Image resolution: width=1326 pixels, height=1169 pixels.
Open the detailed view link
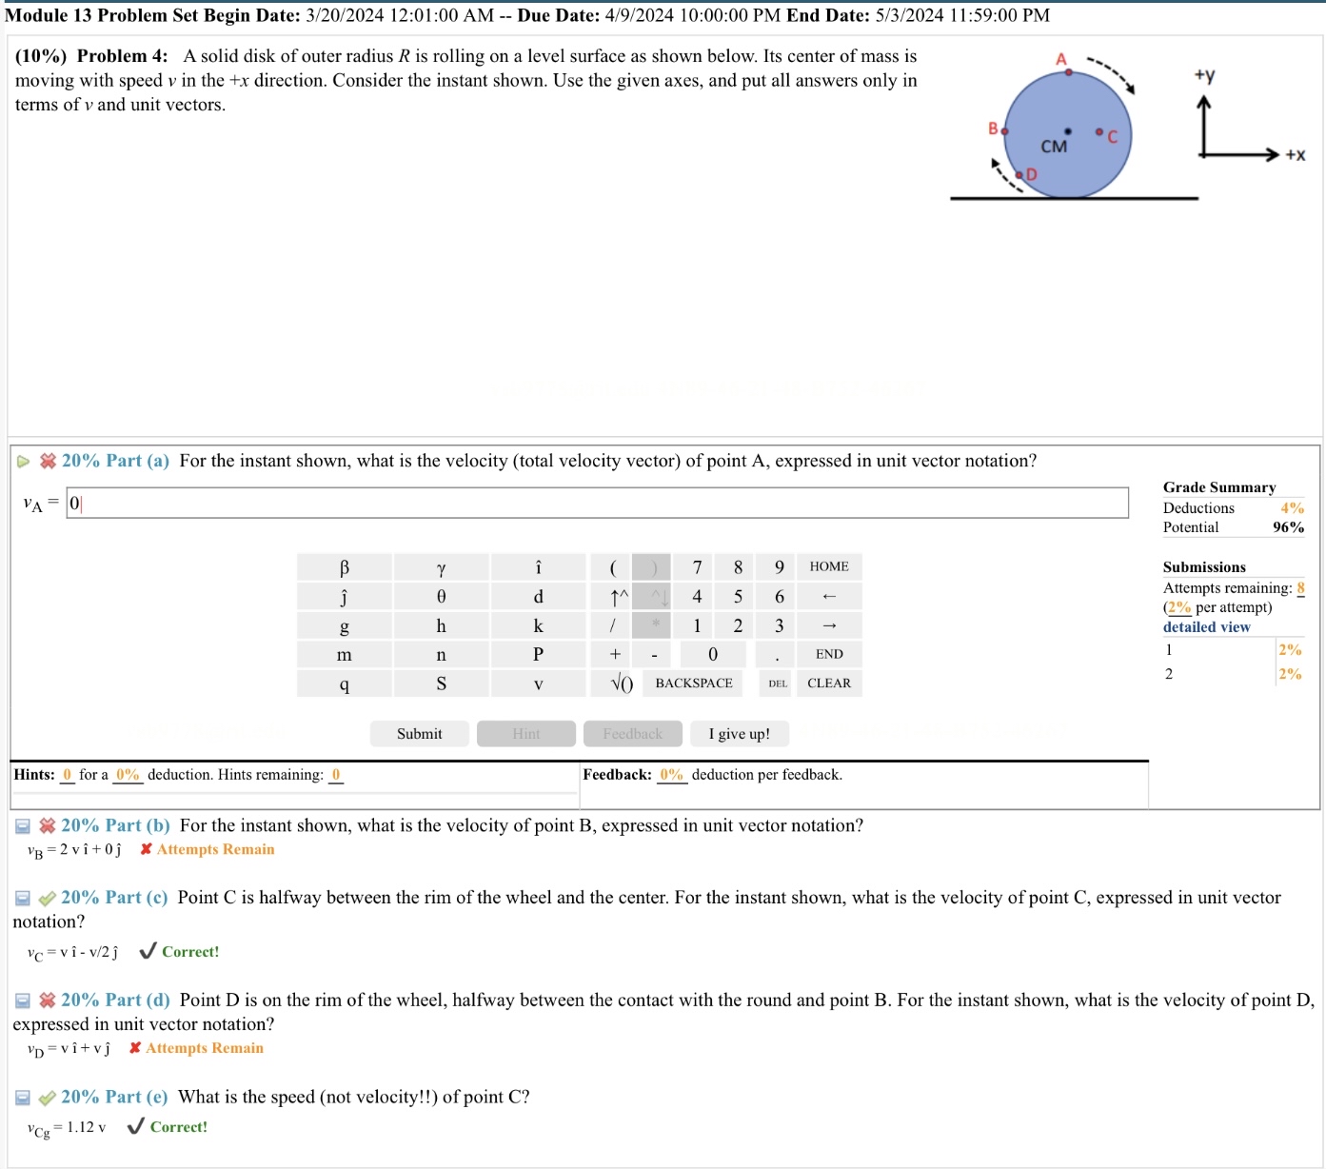(x=1206, y=626)
